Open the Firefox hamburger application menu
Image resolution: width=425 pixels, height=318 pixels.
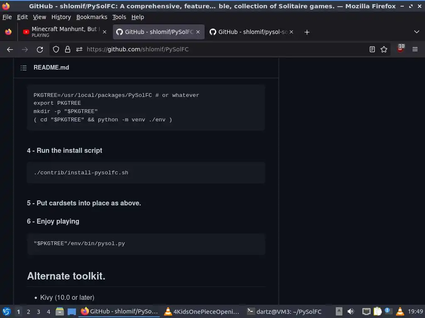pos(415,49)
